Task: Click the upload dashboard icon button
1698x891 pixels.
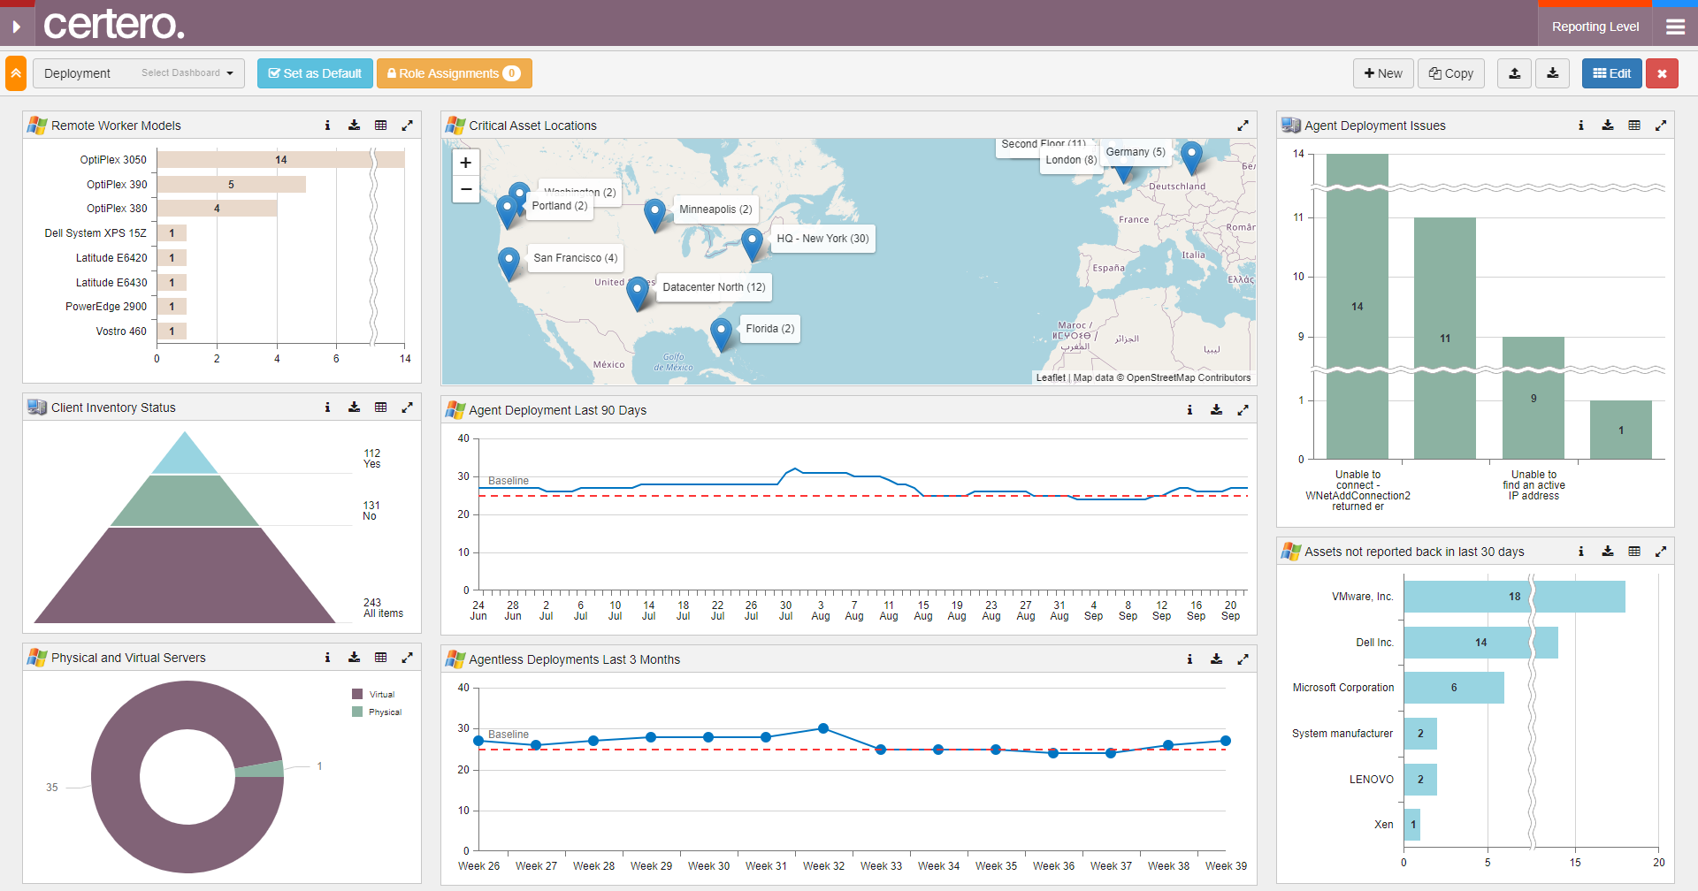Action: [x=1515, y=73]
